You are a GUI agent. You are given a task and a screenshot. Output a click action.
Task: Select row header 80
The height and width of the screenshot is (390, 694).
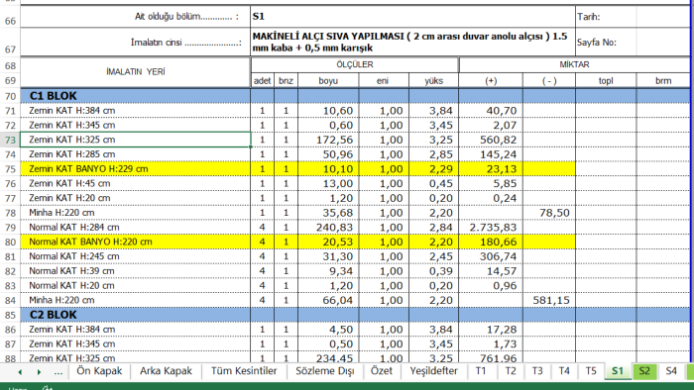pyautogui.click(x=10, y=242)
